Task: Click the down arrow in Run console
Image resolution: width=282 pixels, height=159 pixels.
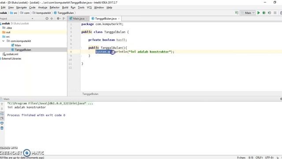Action: [x=2, y=109]
